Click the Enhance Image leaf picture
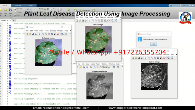Screen dimensions: 195x110 (x=48, y=53)
